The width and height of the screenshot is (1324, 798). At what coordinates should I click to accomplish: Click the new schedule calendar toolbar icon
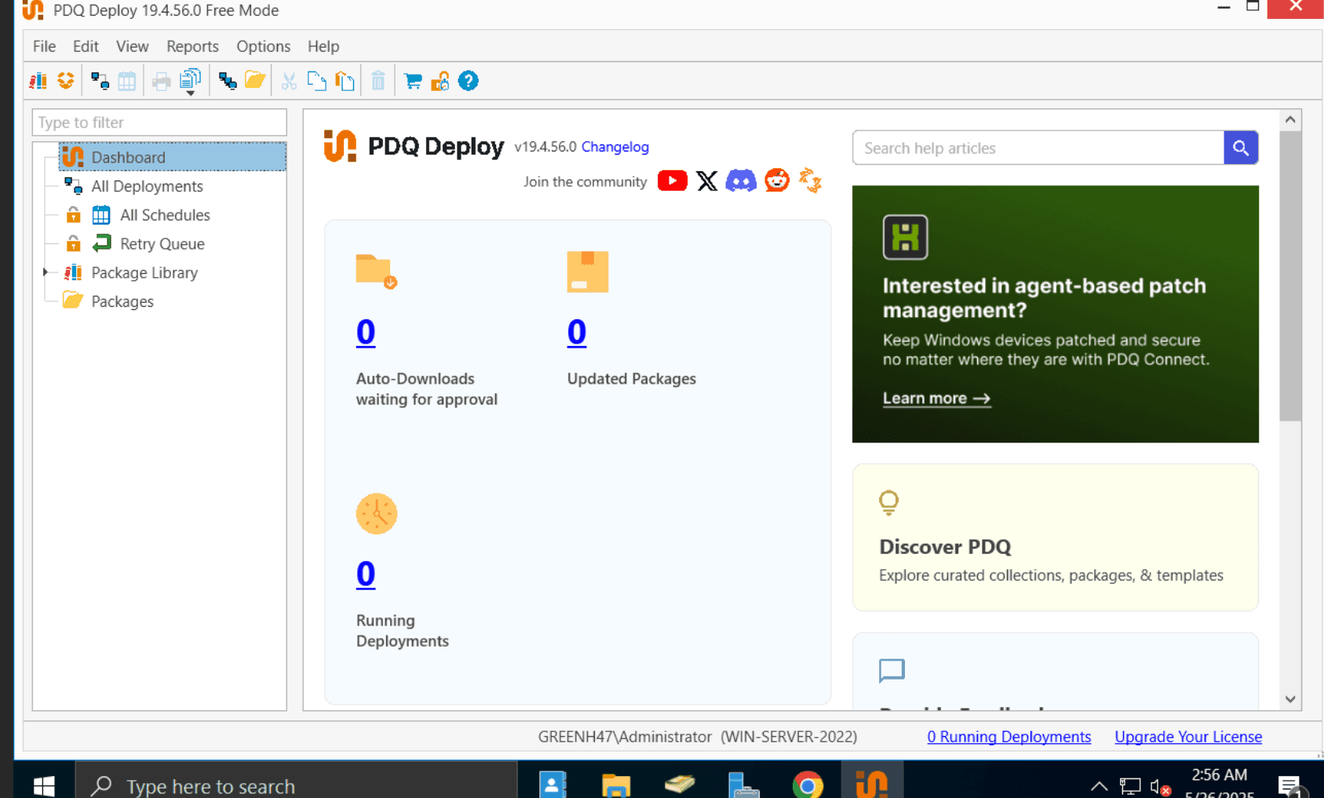(x=126, y=81)
